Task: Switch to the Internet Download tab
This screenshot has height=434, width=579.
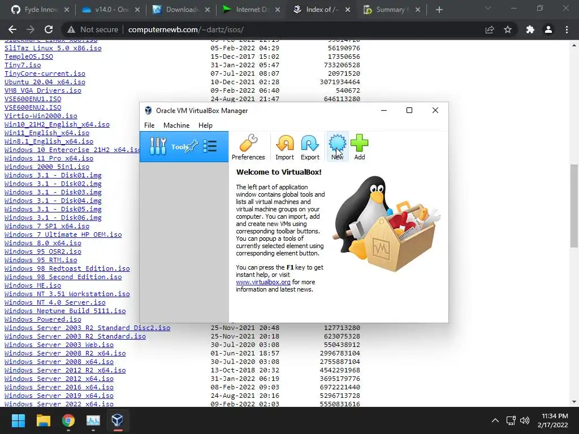Action: [x=252, y=10]
